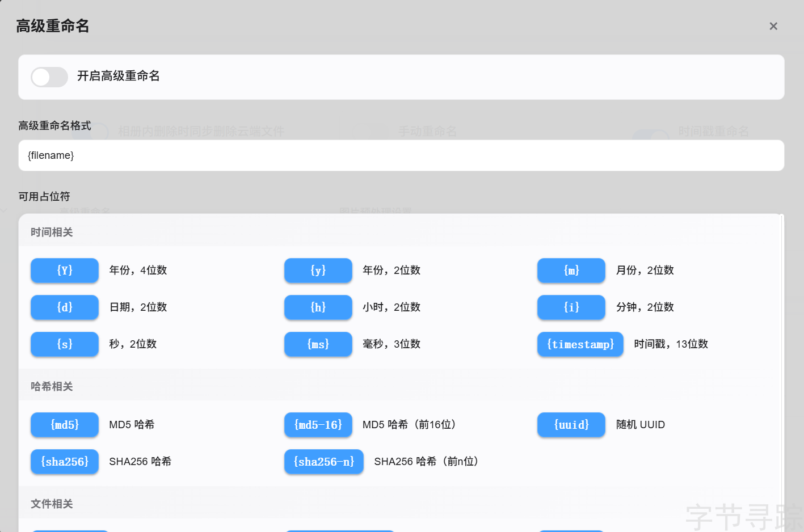Insert the {h} hour placeholder

(318, 307)
